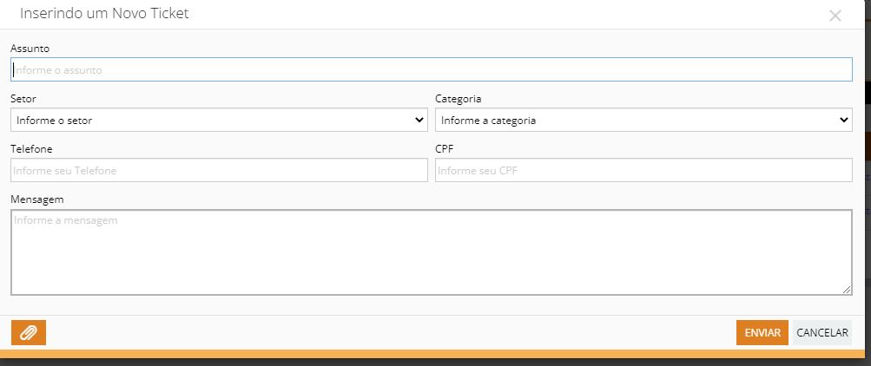This screenshot has width=871, height=366.
Task: Click the chevron arrow of Setor select
Action: click(x=419, y=120)
